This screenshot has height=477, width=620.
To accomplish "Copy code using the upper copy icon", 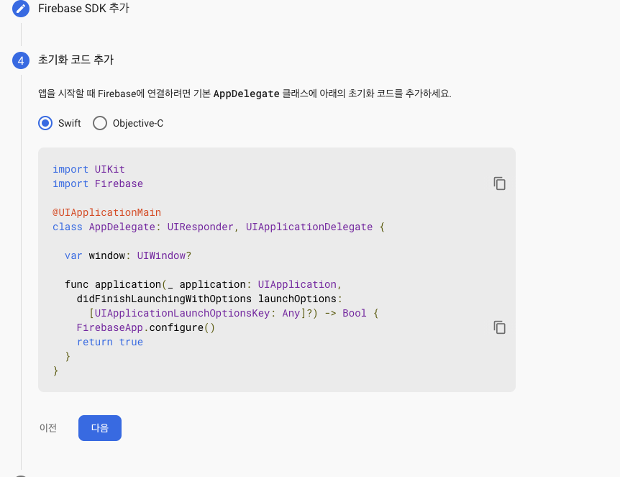I will pos(499,183).
